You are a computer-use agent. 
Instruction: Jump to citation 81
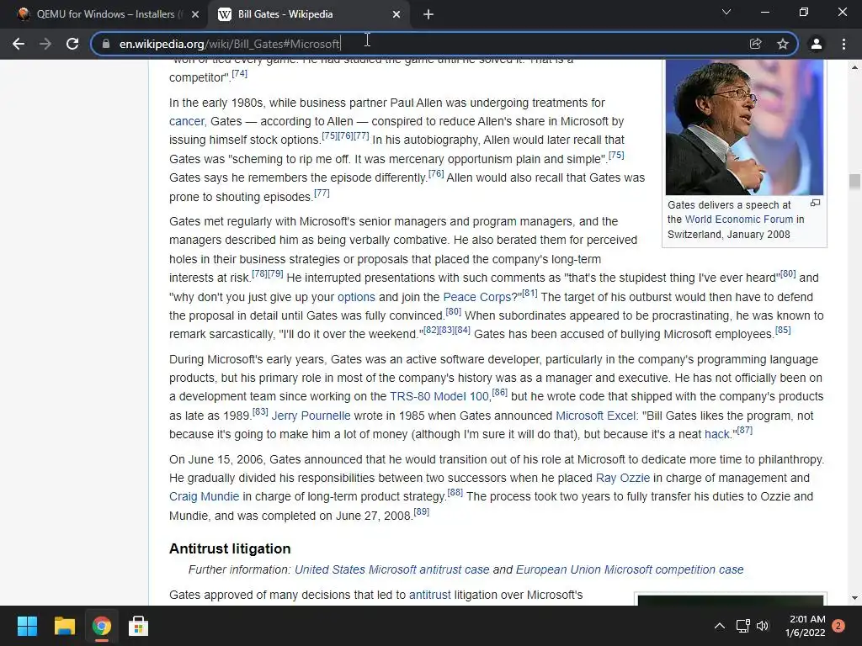pyautogui.click(x=529, y=293)
